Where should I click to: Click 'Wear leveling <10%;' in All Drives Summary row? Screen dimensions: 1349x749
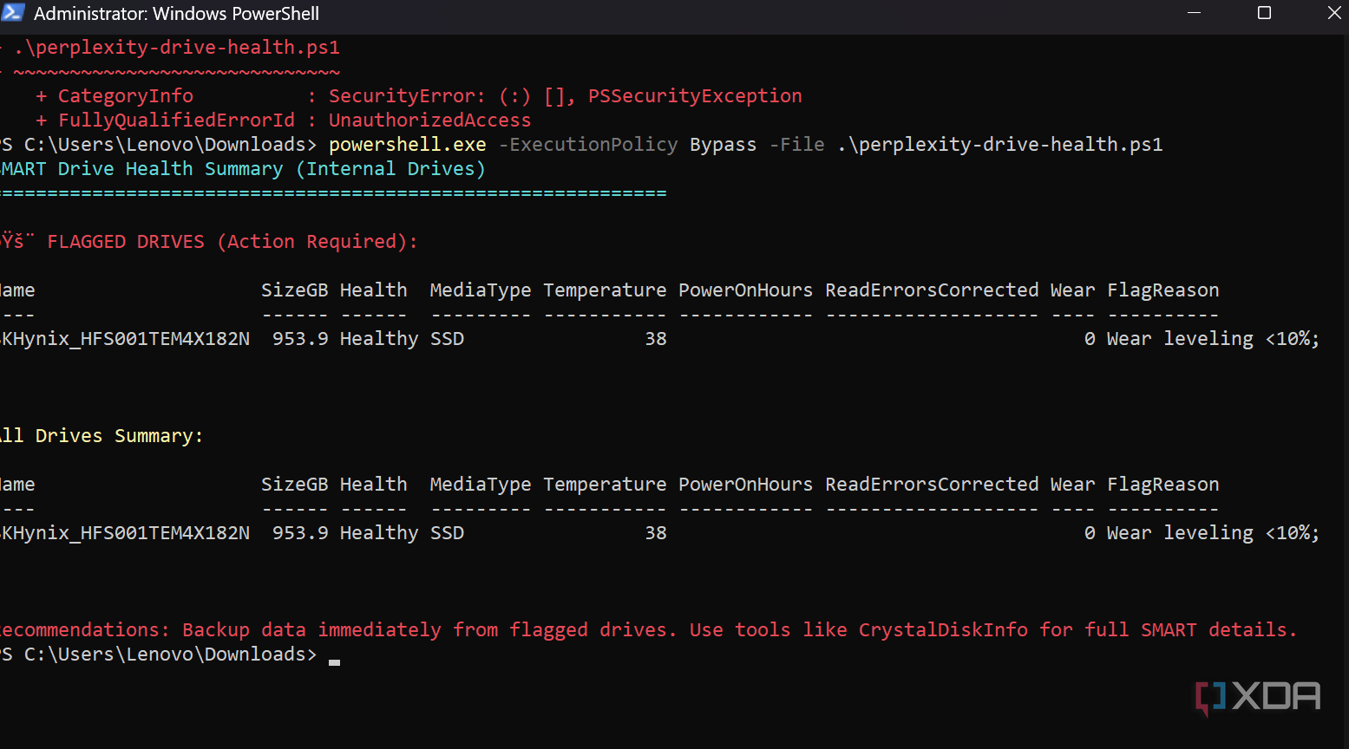tap(1213, 533)
